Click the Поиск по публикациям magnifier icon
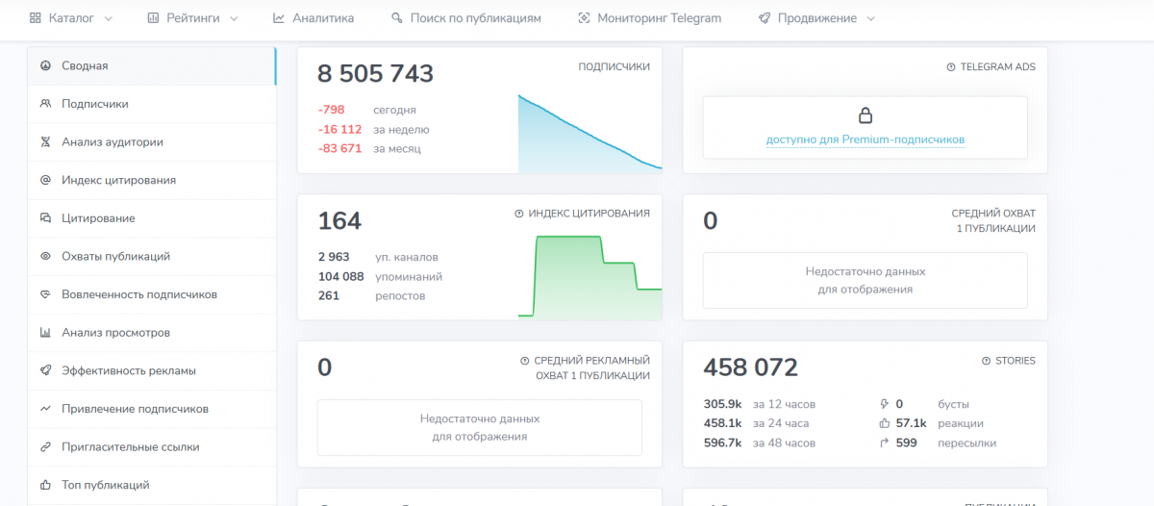 point(397,18)
